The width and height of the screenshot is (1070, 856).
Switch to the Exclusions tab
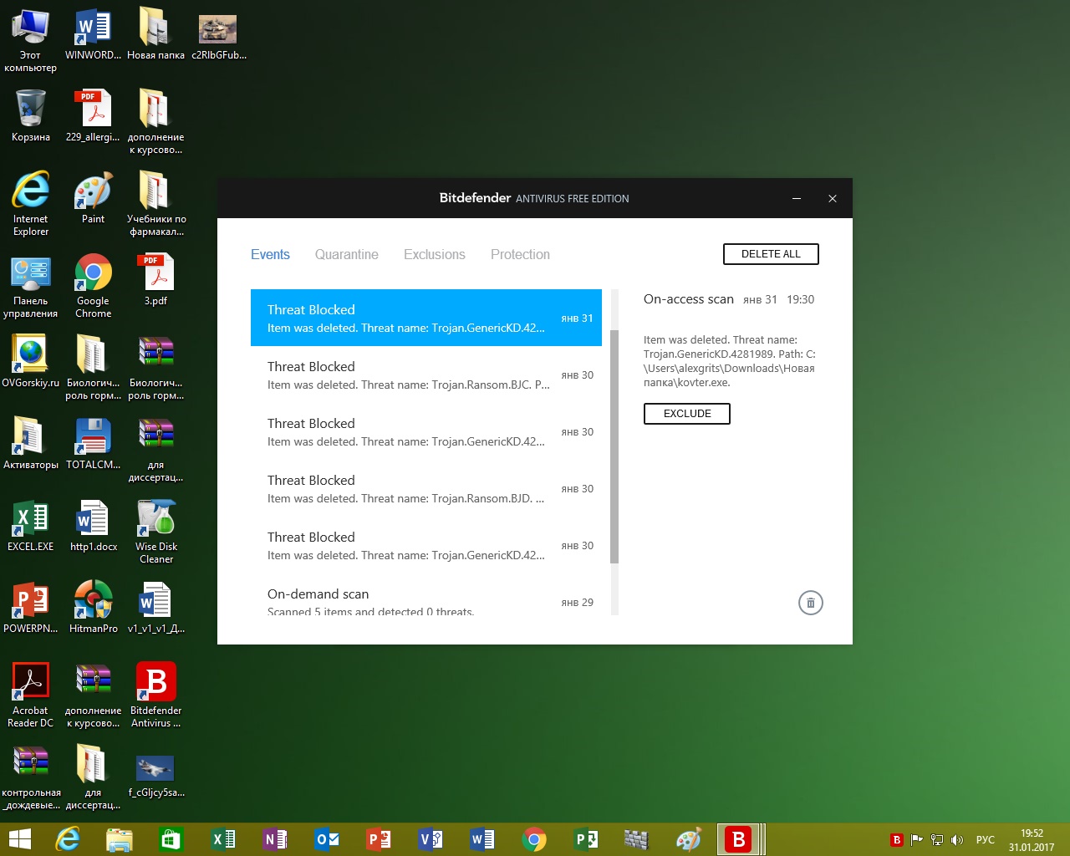[x=434, y=255]
